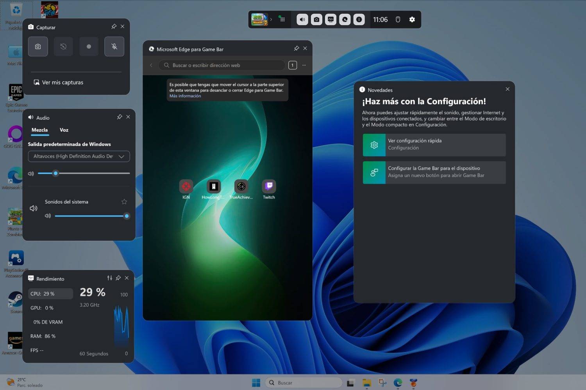Open Configurar la Game Bar para el dispositivo
The width and height of the screenshot is (586, 390).
[x=434, y=172]
